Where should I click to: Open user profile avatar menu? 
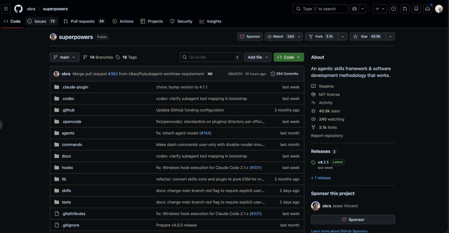tap(439, 9)
